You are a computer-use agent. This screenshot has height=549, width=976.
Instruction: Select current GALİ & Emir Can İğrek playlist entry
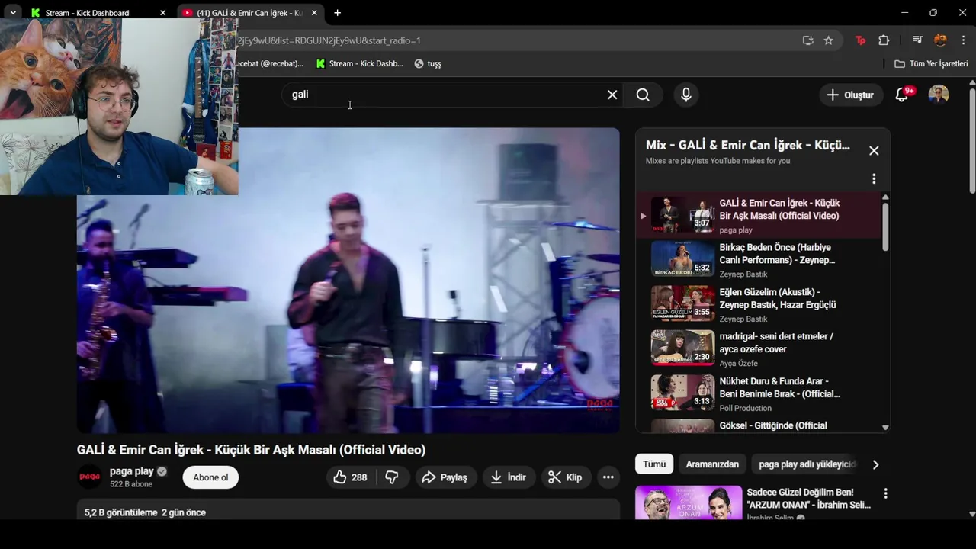tap(760, 216)
